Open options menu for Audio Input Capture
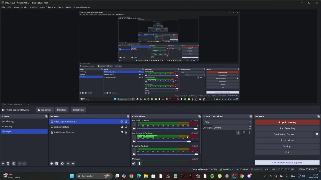 [x=134, y=137]
